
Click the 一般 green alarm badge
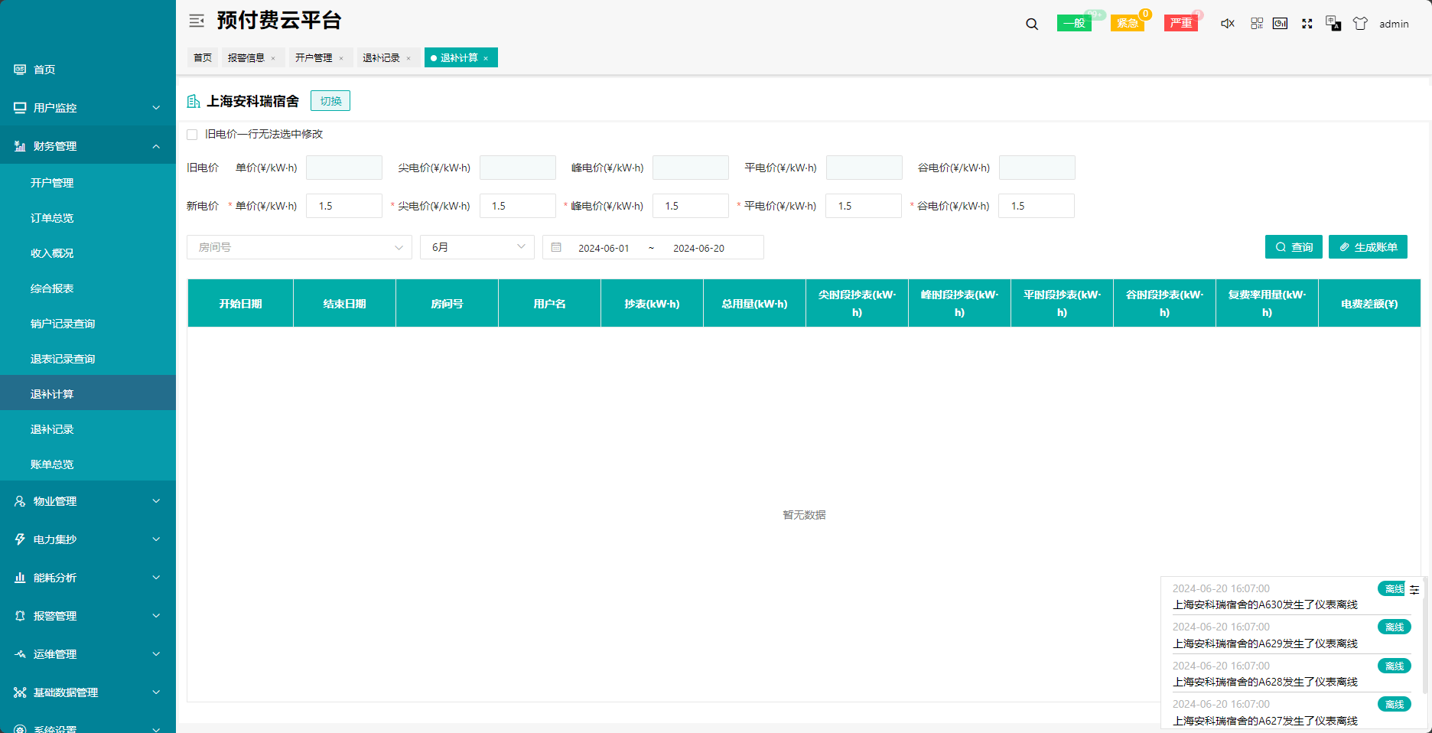pyautogui.click(x=1074, y=24)
